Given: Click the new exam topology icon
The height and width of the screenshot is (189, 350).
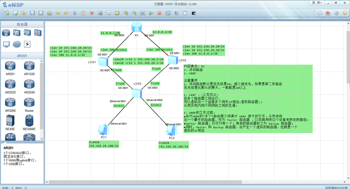Looking at the screenshot, I should (x=16, y=13).
